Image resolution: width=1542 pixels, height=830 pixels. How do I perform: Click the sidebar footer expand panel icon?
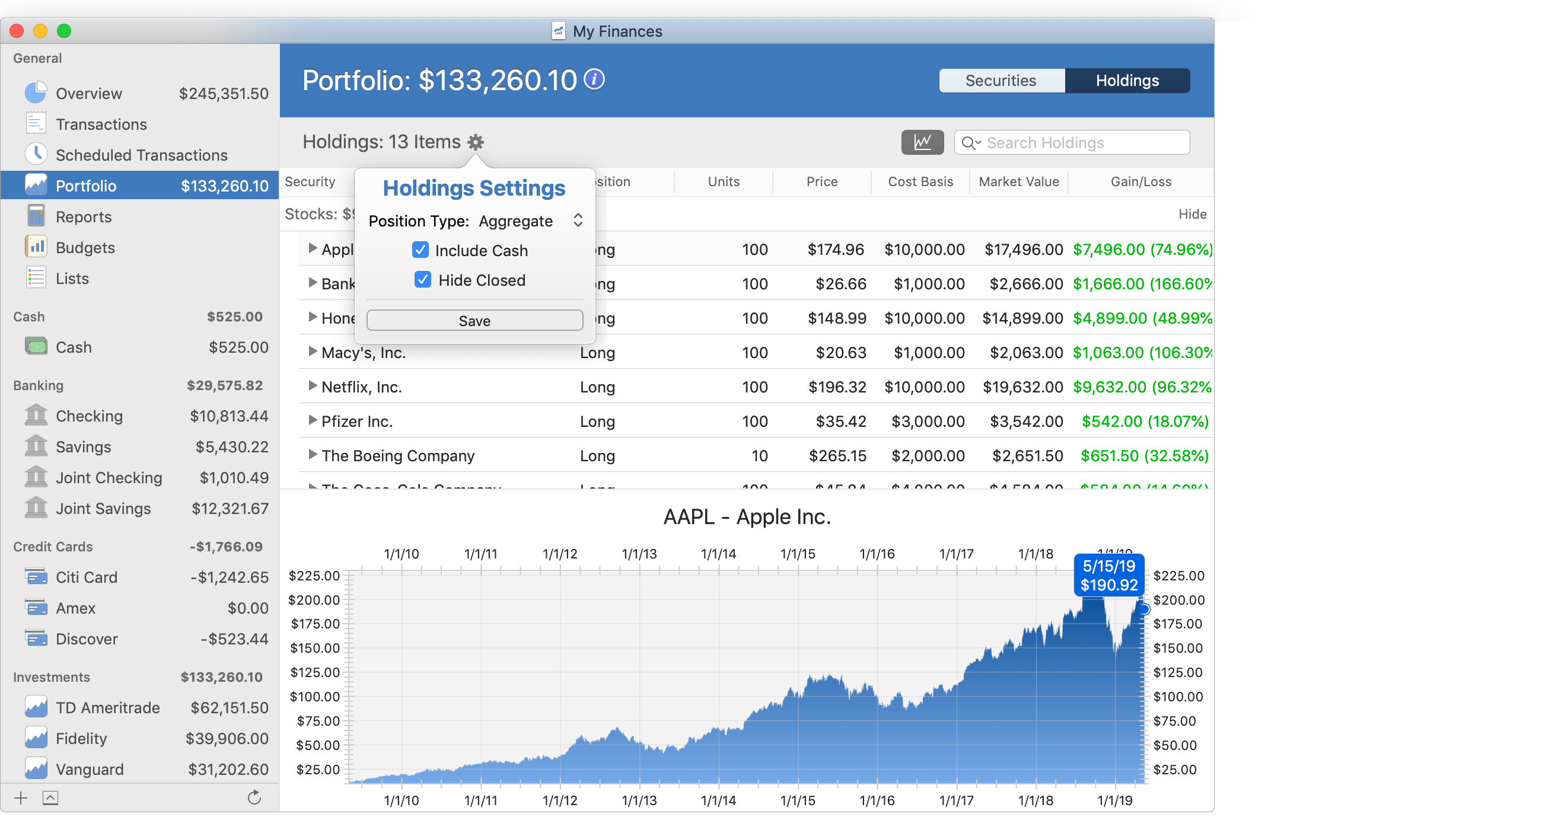point(50,797)
